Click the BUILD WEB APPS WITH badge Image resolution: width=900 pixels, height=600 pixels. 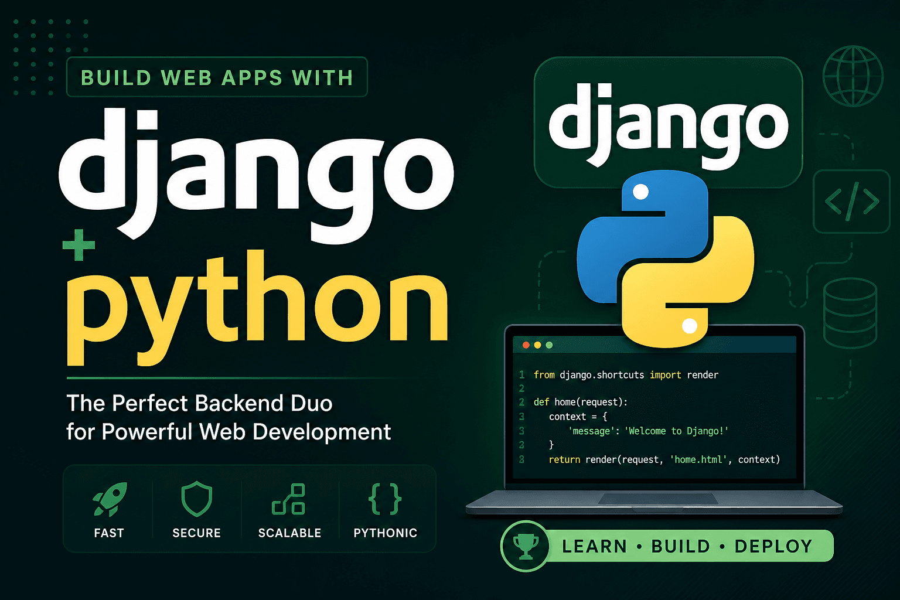click(217, 77)
